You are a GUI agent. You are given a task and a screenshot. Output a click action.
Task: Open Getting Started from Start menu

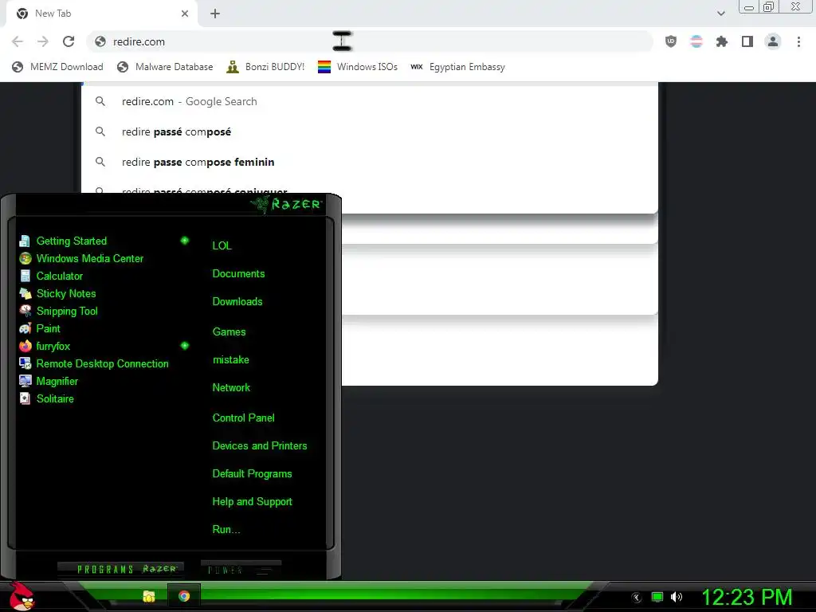[x=71, y=241]
